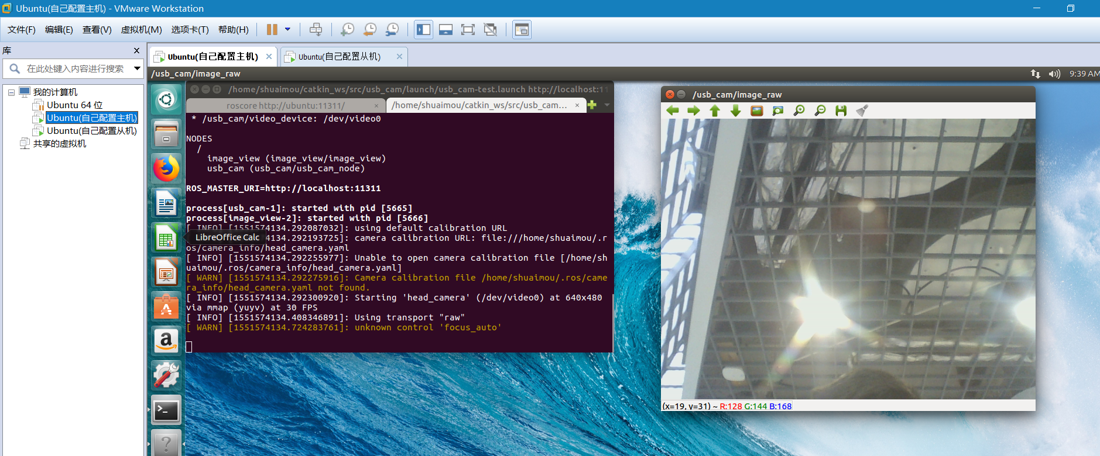
Task: Open the library search filter dropdown arrow
Action: (137, 68)
